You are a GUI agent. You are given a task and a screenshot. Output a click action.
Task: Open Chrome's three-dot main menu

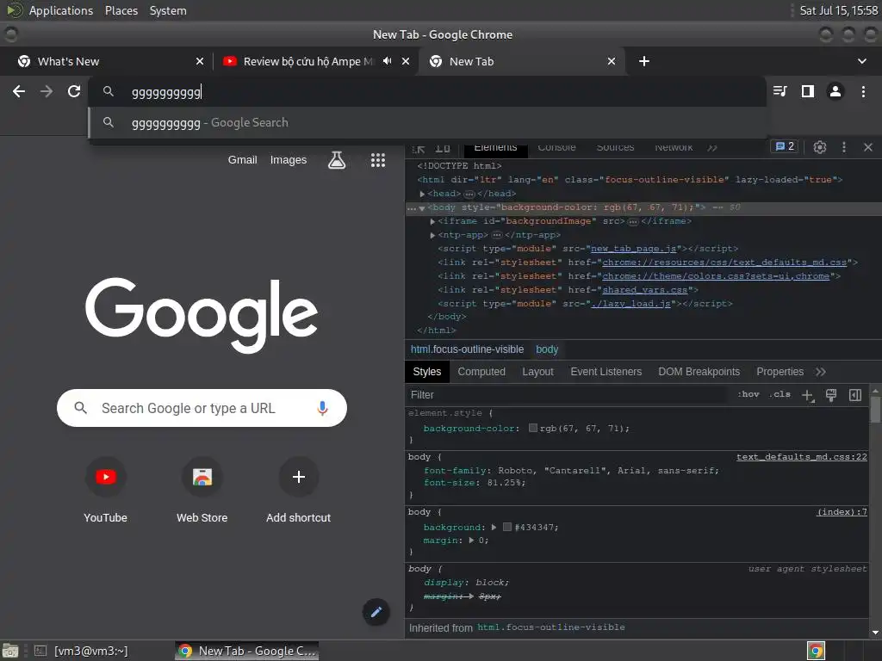coord(863,91)
